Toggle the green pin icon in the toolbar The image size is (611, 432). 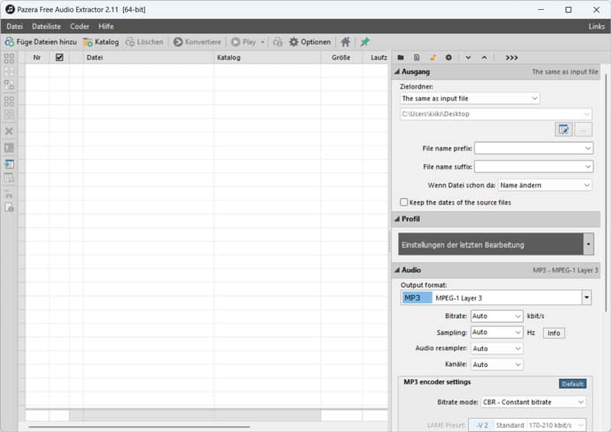pyautogui.click(x=365, y=42)
